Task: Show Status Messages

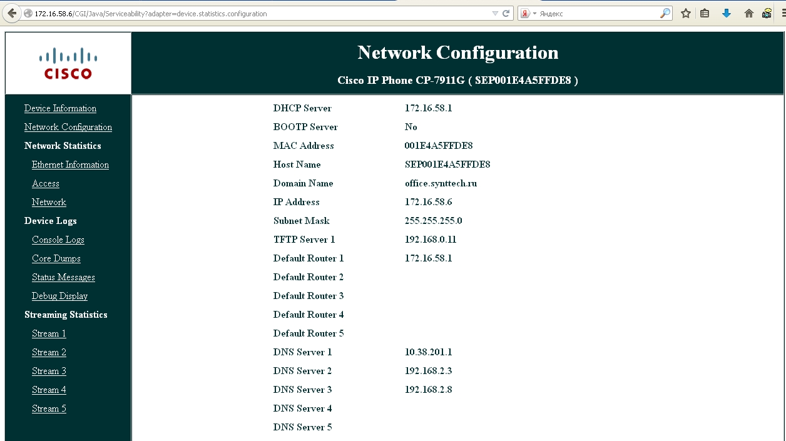Action: coord(63,277)
